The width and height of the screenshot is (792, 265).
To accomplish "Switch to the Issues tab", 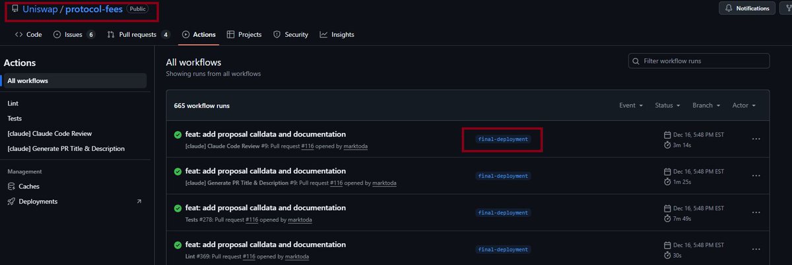I will pyautogui.click(x=74, y=34).
